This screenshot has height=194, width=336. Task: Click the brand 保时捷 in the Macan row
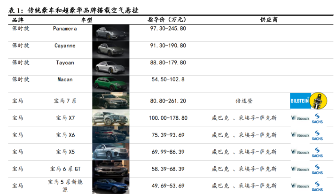(21, 79)
